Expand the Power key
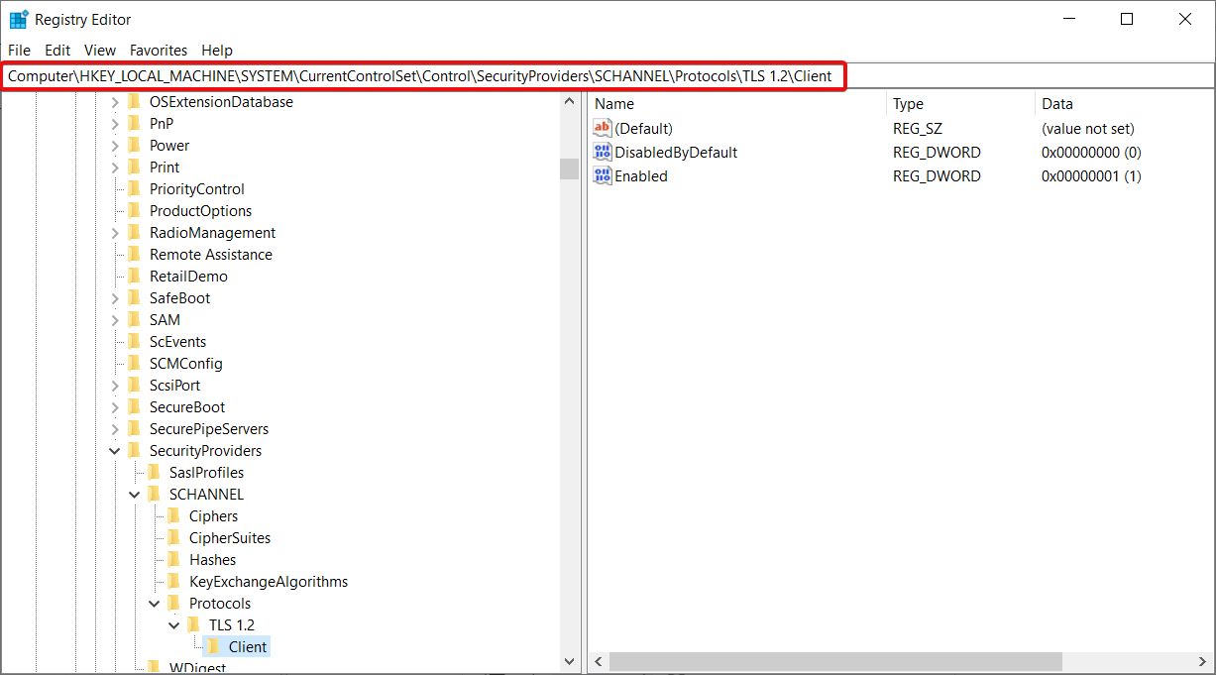The image size is (1216, 675). [x=115, y=145]
